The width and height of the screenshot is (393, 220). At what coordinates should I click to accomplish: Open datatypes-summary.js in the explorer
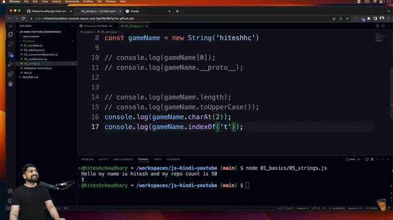38,68
